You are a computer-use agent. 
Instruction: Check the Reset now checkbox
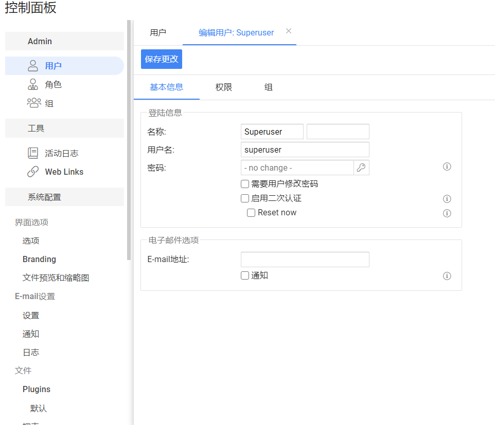(251, 213)
